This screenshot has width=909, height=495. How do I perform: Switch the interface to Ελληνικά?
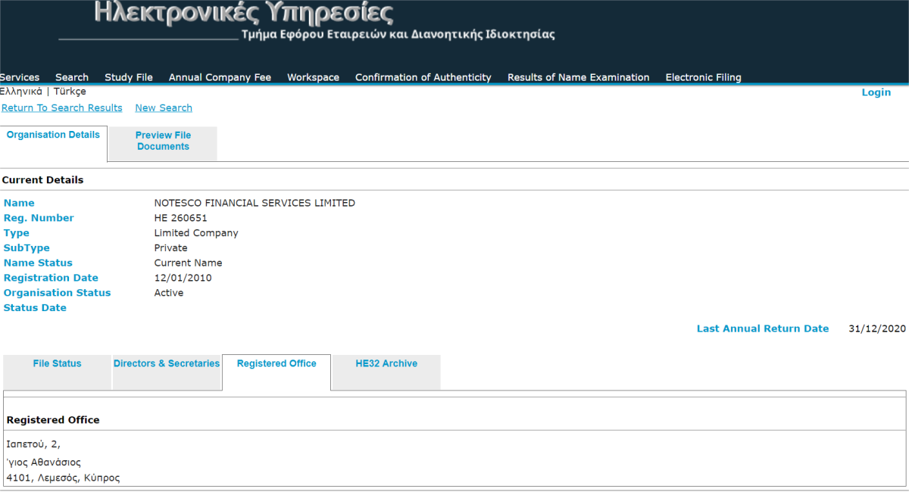[x=20, y=92]
